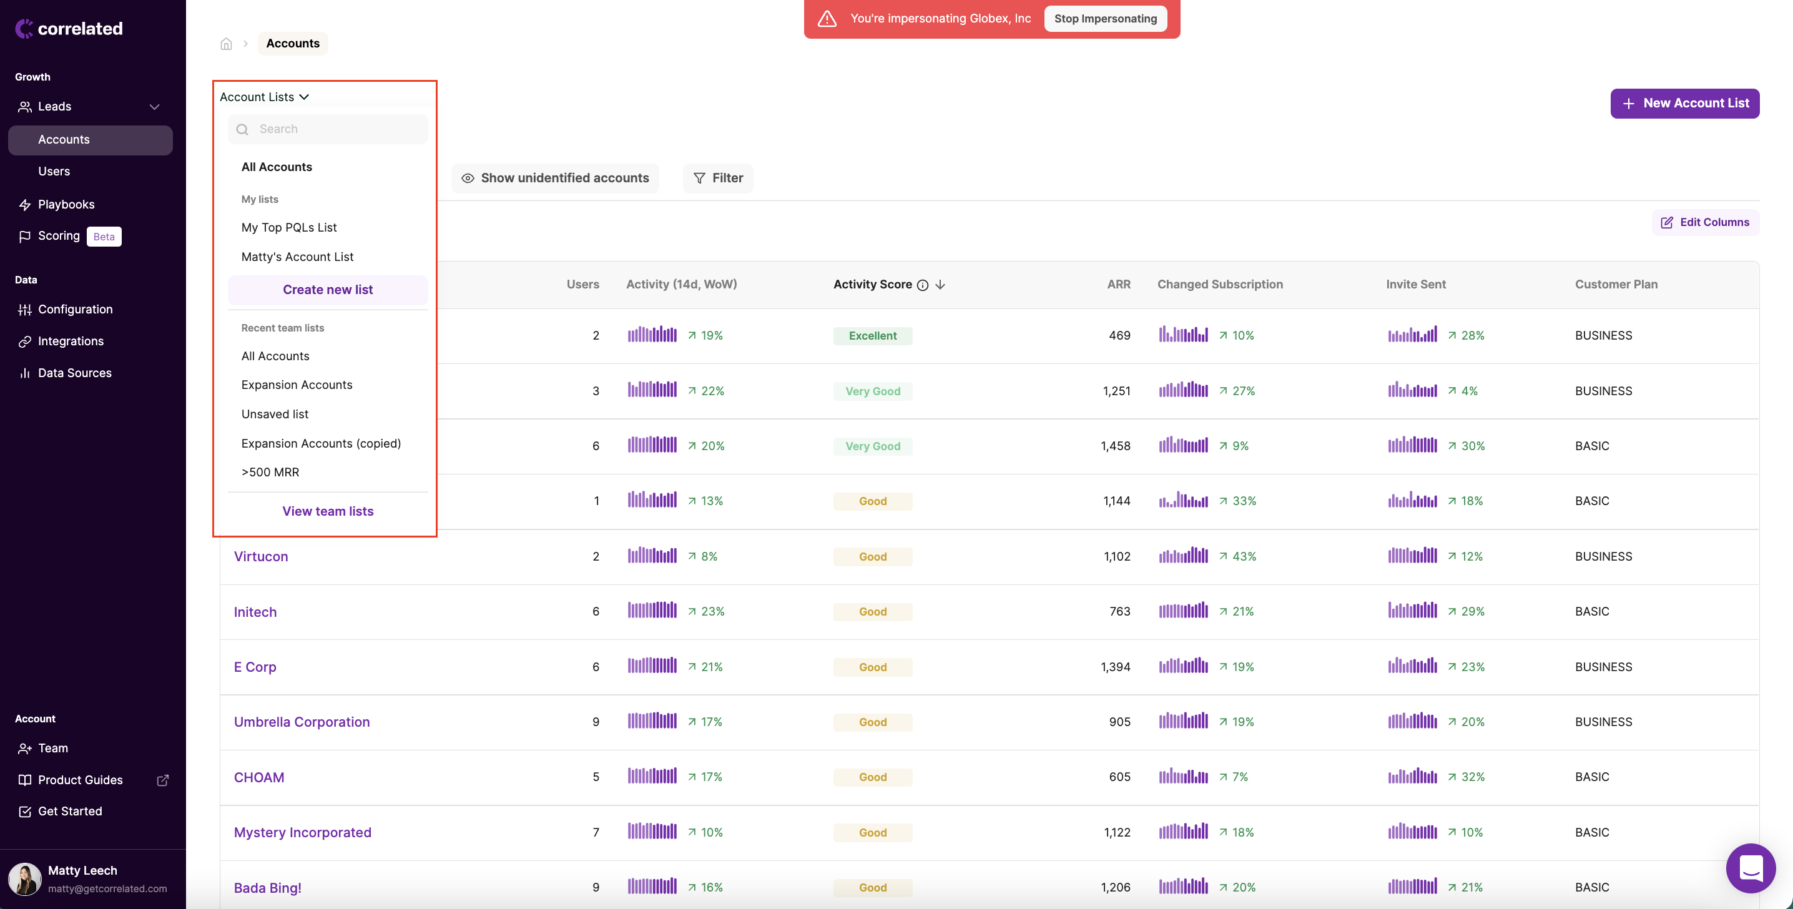Select My Top PQLs List
The width and height of the screenshot is (1793, 909).
pyautogui.click(x=289, y=228)
